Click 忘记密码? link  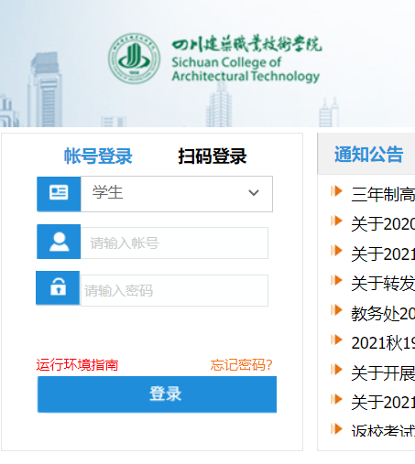tap(241, 365)
